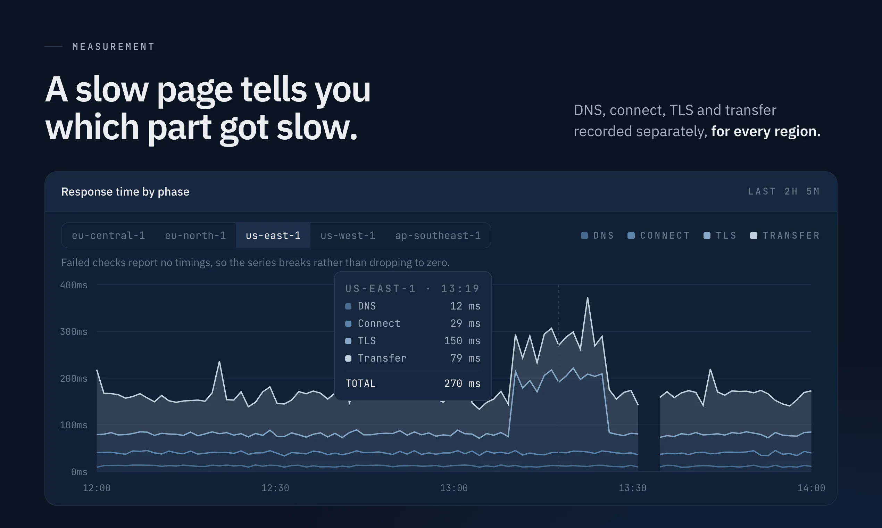Toggle the CONNECT legend series

[x=659, y=236]
